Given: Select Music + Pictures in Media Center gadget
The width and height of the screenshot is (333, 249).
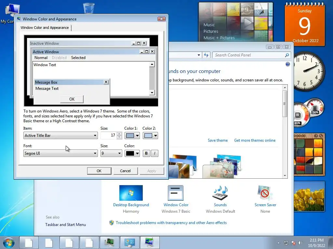Looking at the screenshot, I should pyautogui.click(x=219, y=38).
